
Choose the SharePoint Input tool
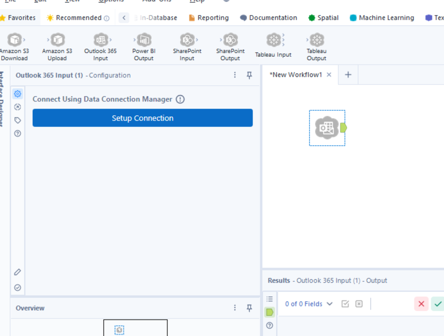click(187, 47)
